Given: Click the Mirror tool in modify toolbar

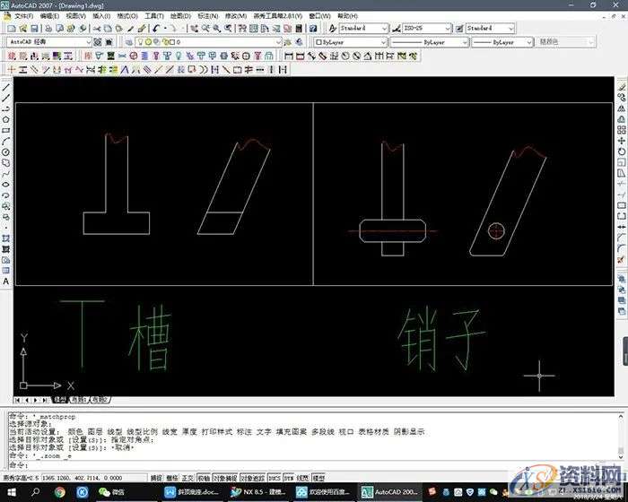Looking at the screenshot, I should [x=621, y=108].
